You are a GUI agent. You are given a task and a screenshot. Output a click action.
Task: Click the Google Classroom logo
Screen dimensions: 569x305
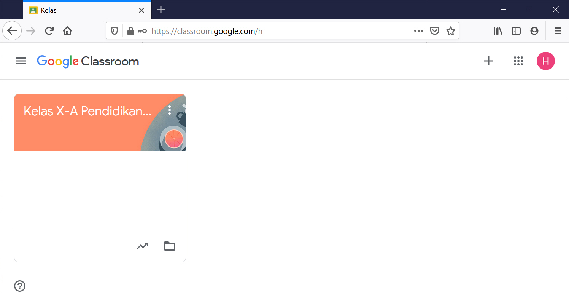88,61
